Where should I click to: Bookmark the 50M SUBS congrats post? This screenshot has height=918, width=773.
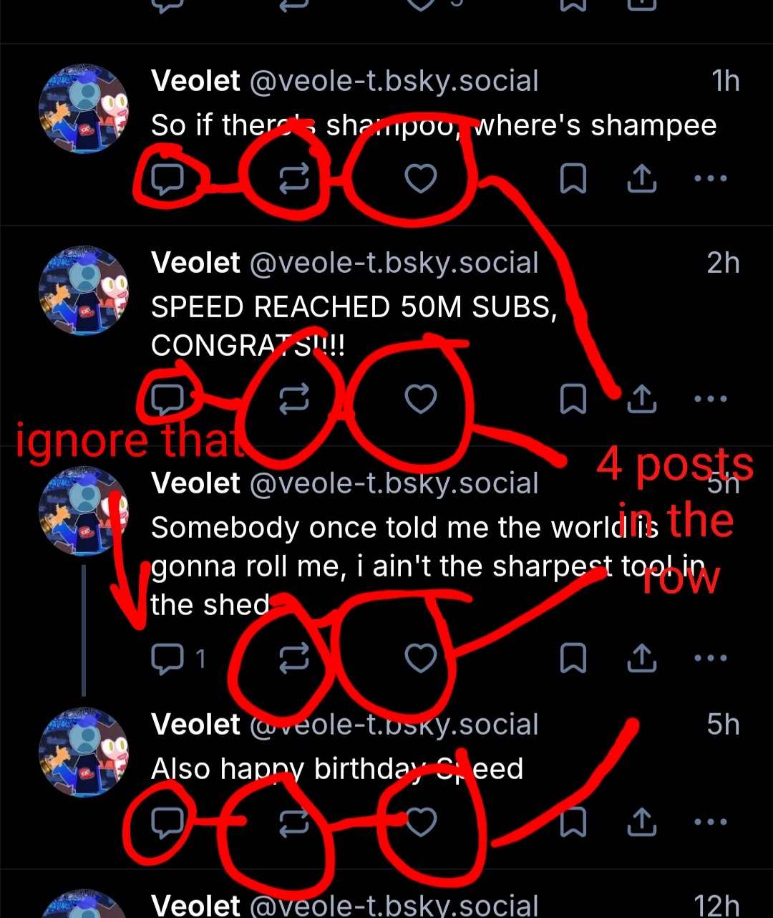pyautogui.click(x=572, y=399)
